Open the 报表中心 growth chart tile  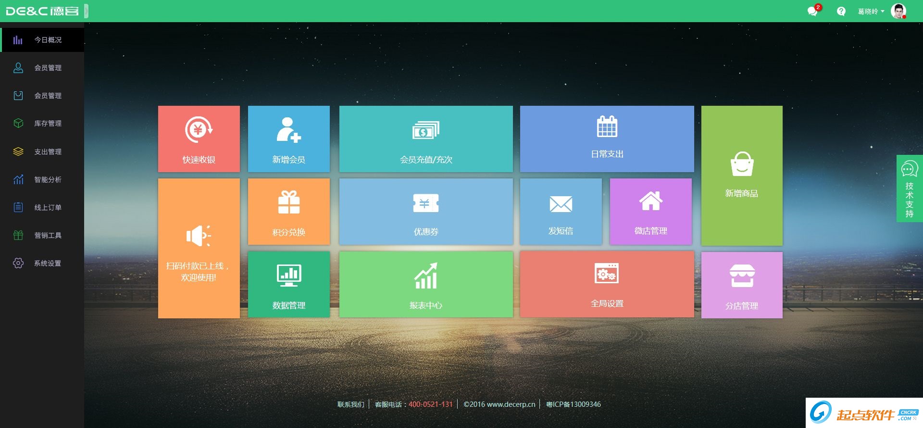426,284
